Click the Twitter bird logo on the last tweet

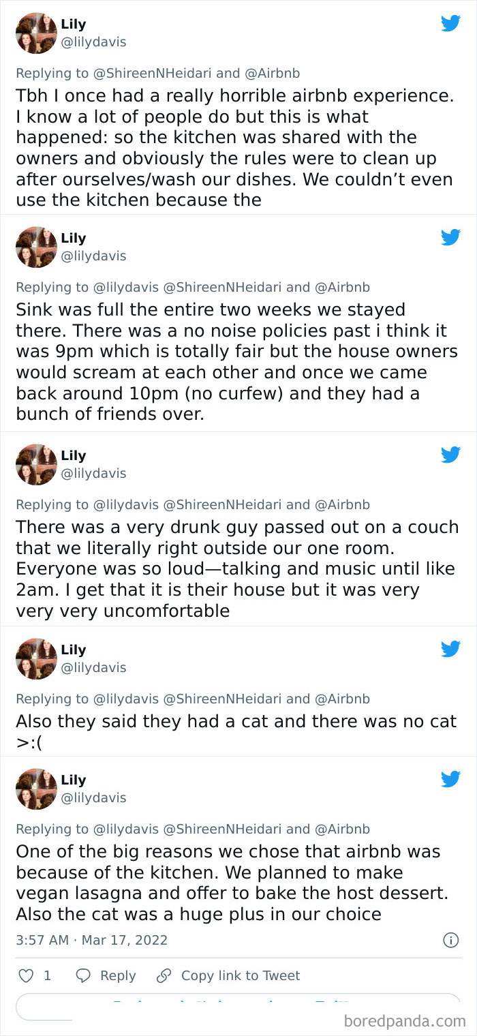[x=450, y=779]
